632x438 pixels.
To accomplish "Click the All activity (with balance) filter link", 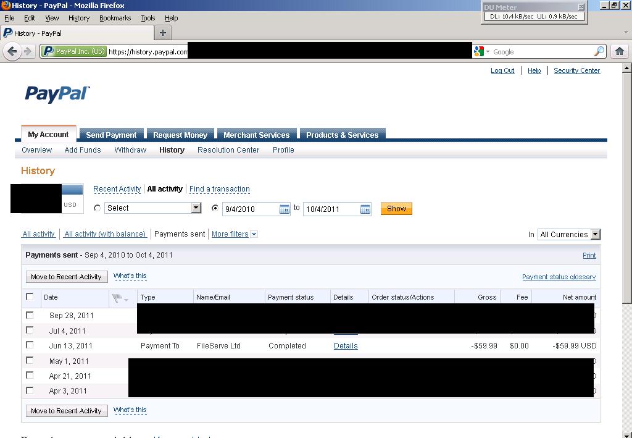I will (105, 234).
